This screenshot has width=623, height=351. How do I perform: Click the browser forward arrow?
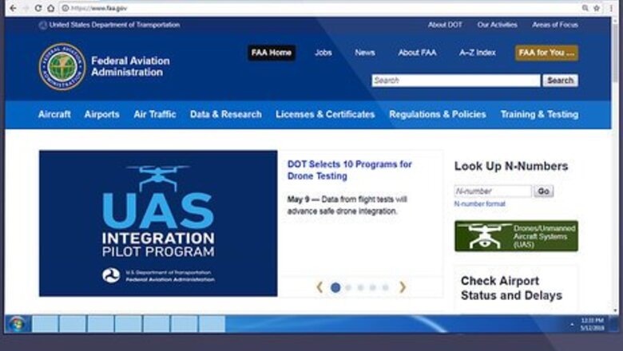(x=26, y=8)
